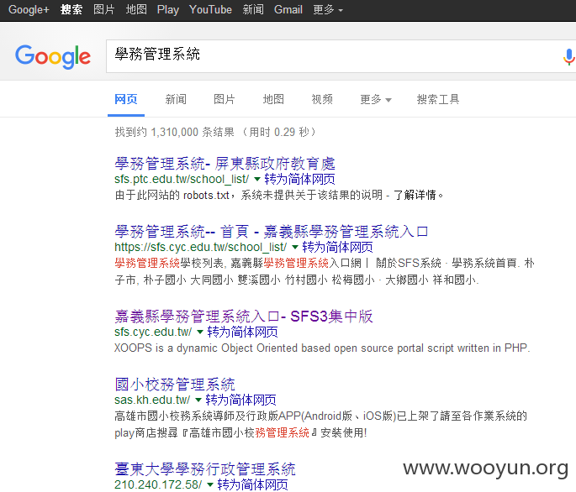Click the green URL 210.240.172.58/

coord(158,484)
